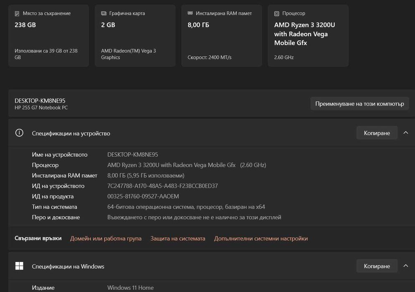Image resolution: width=415 pixels, height=292 pixels.
Task: Click the graphics card icon
Action: (104, 13)
